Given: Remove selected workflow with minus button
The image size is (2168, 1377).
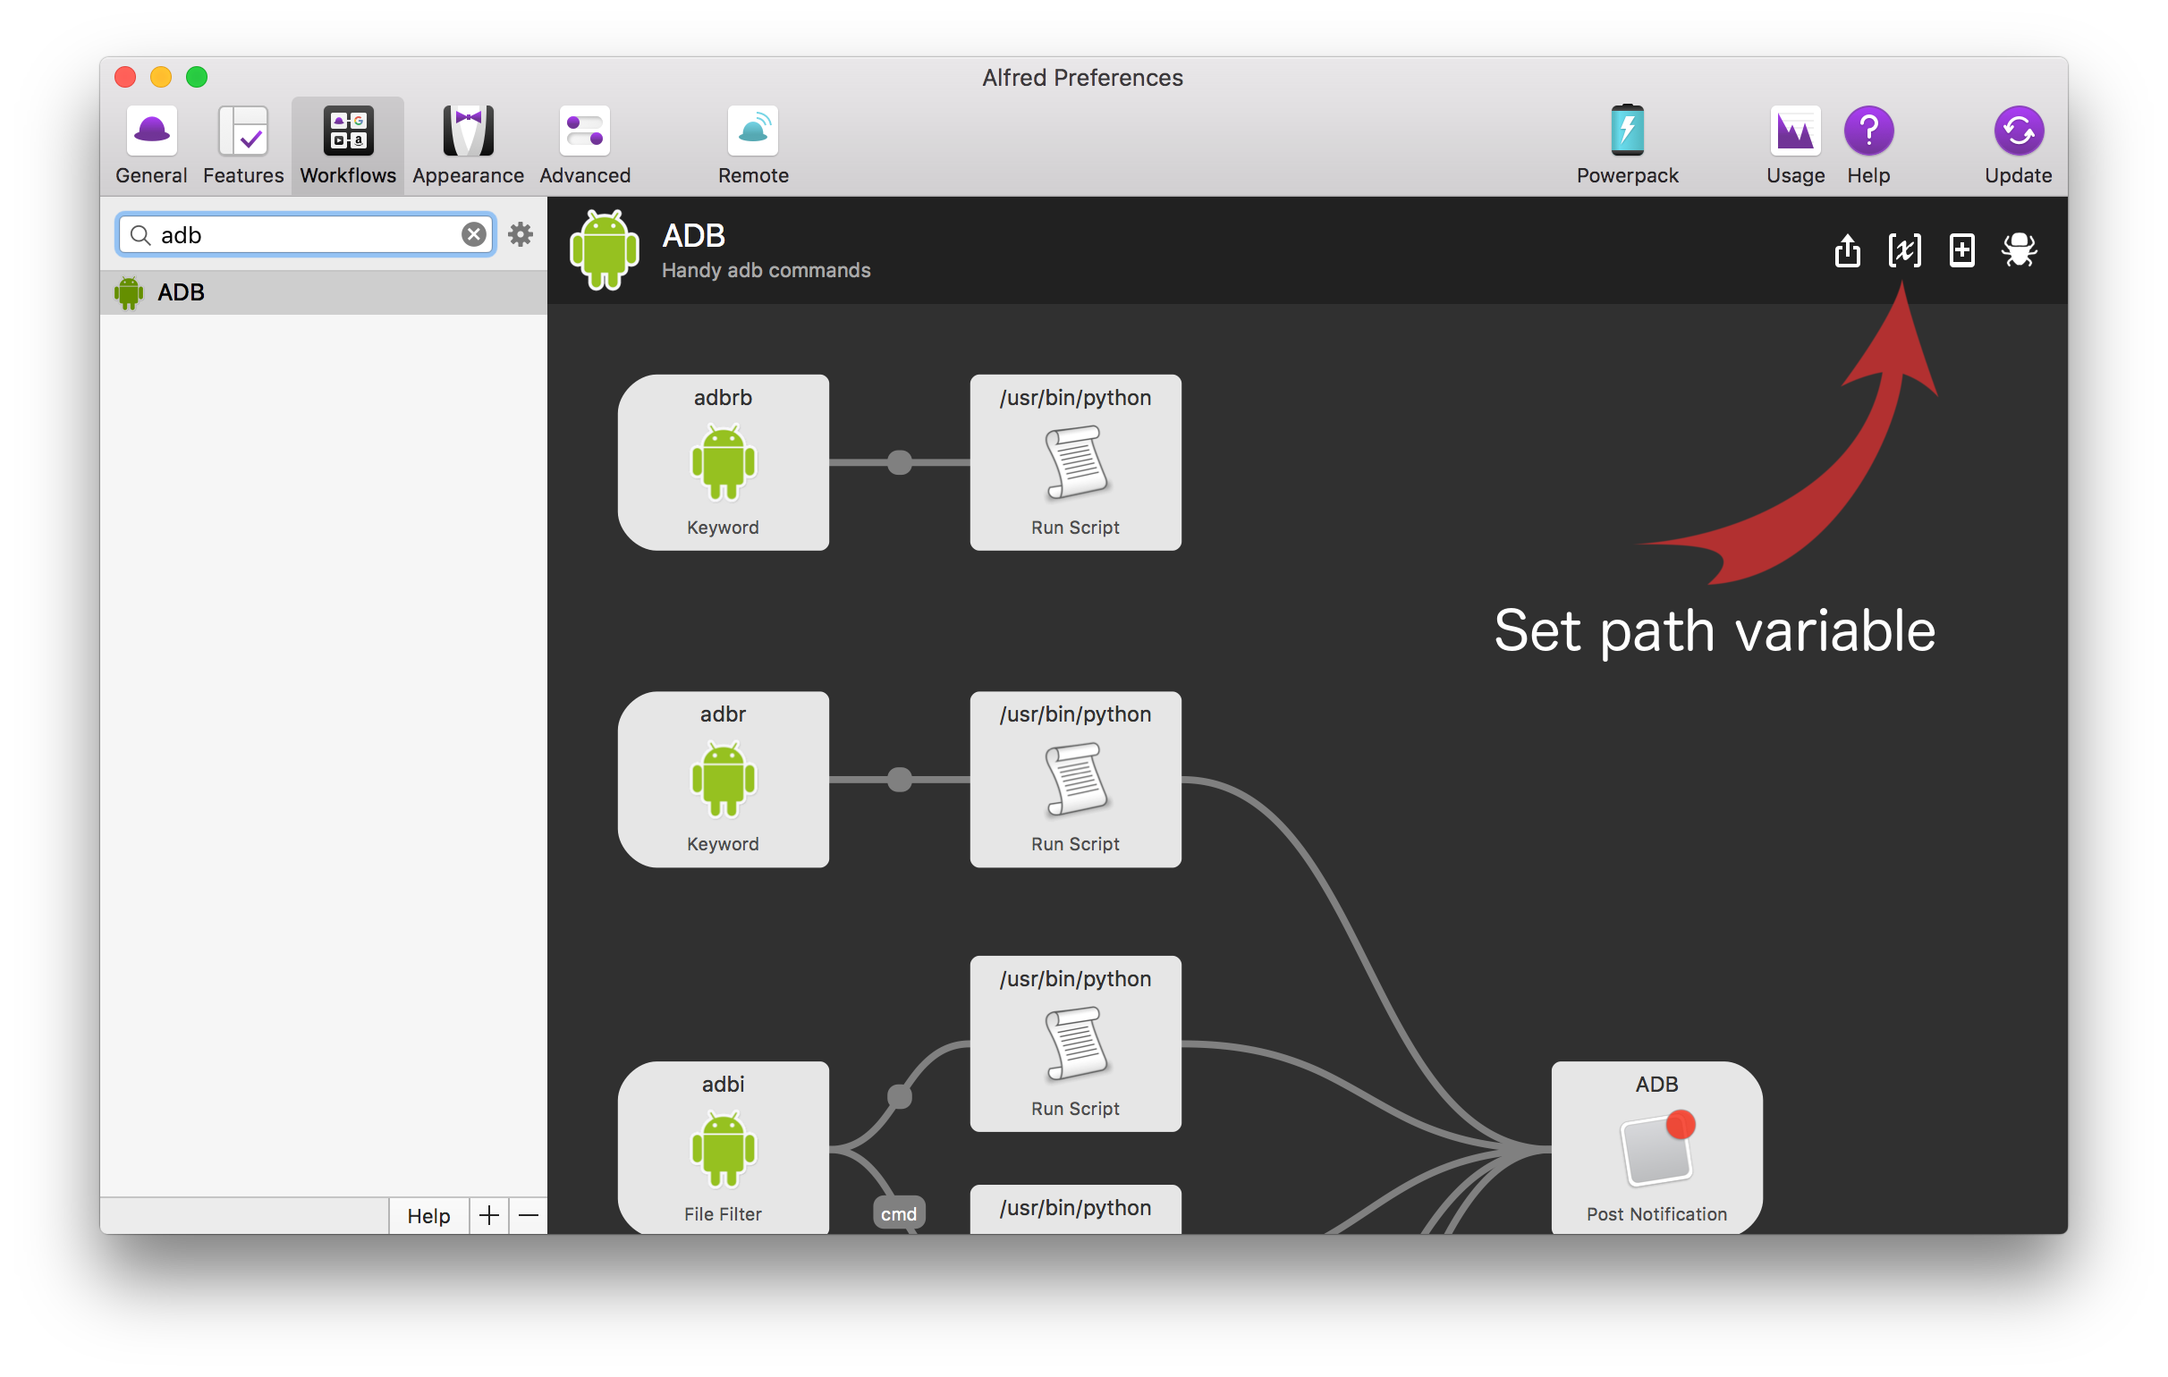Looking at the screenshot, I should (x=529, y=1216).
